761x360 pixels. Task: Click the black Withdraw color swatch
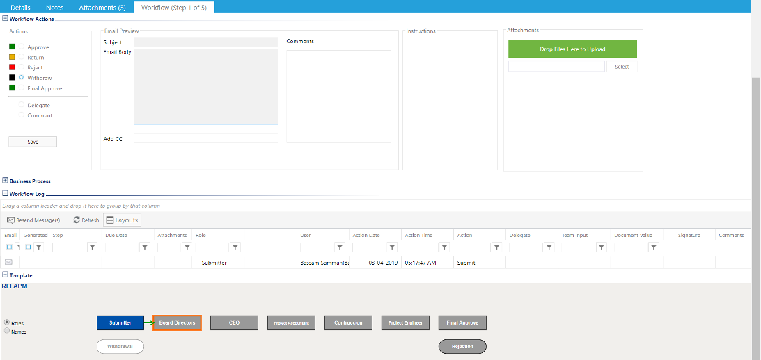[x=12, y=77]
